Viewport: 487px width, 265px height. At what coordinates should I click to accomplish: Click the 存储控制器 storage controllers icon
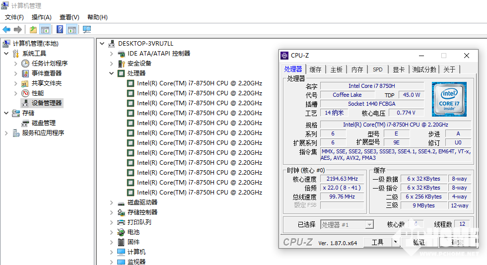point(121,212)
